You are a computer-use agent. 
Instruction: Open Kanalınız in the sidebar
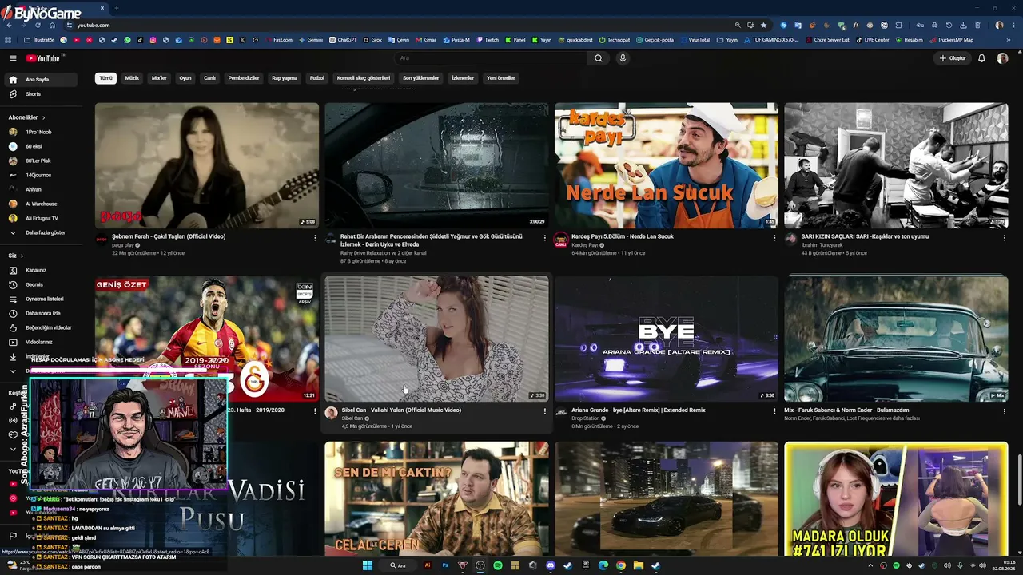[x=42, y=270]
